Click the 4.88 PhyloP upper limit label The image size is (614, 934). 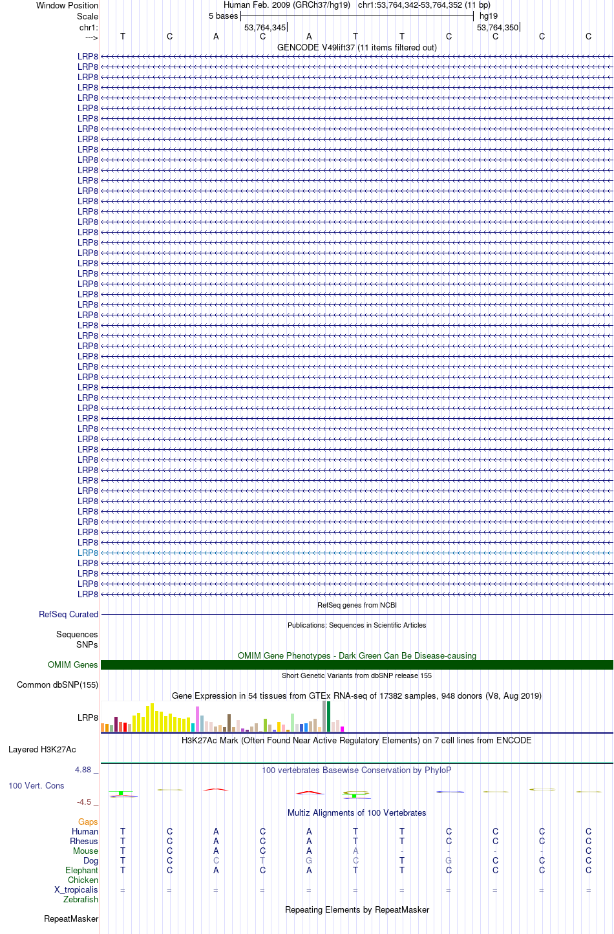click(87, 770)
